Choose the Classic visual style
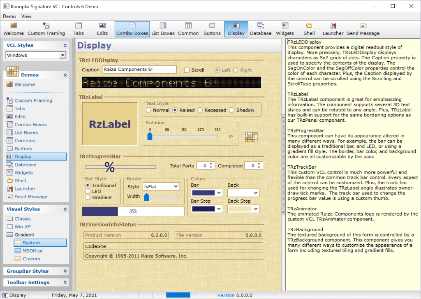 (x=23, y=219)
